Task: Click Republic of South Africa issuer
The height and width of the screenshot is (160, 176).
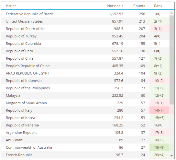Action: (x=26, y=29)
